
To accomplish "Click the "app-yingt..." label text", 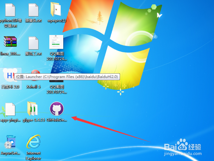I will pyautogui.click(x=11, y=120).
